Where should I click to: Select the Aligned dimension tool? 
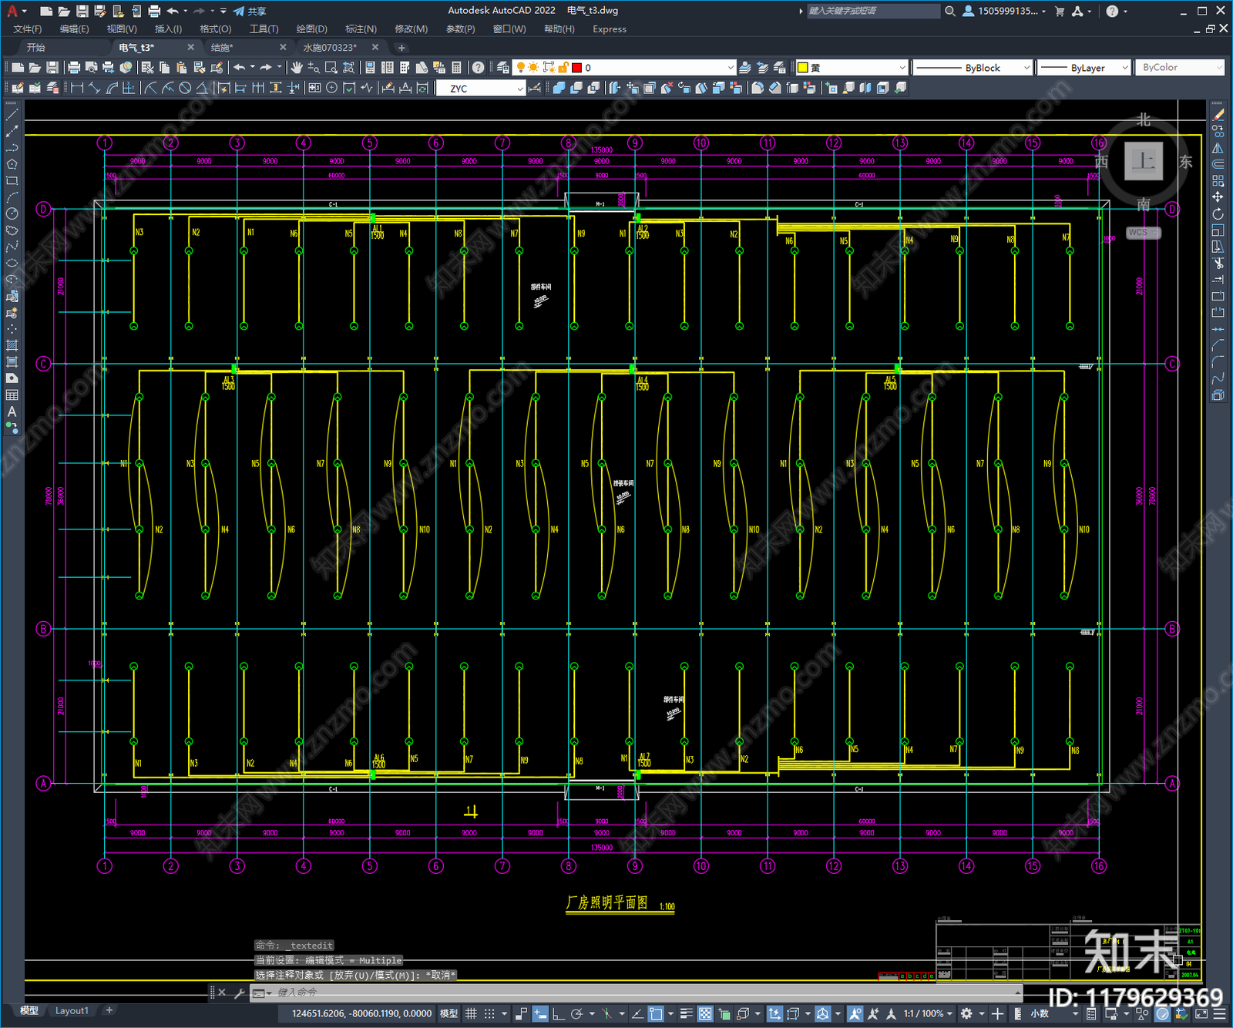(x=94, y=88)
